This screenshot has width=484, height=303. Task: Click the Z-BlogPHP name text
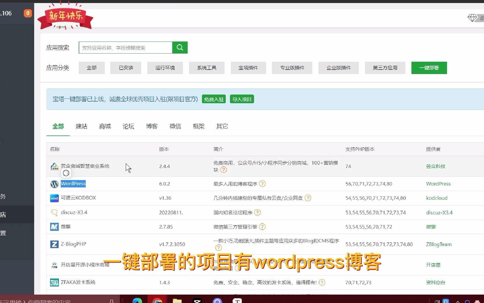[x=73, y=244]
